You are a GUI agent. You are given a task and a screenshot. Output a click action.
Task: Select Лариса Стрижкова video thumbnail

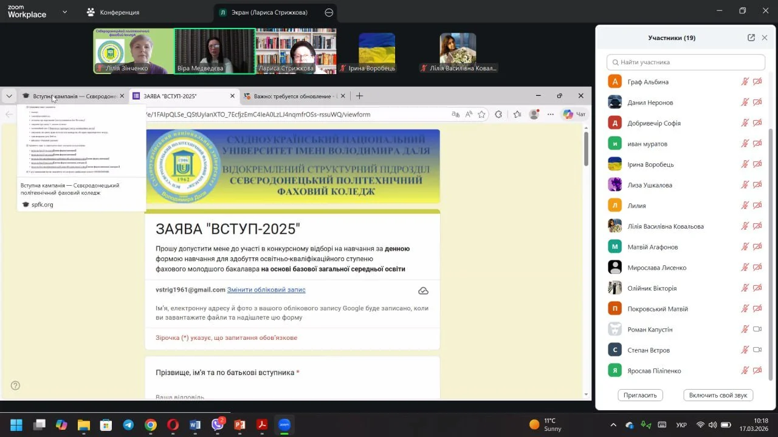tap(295, 51)
